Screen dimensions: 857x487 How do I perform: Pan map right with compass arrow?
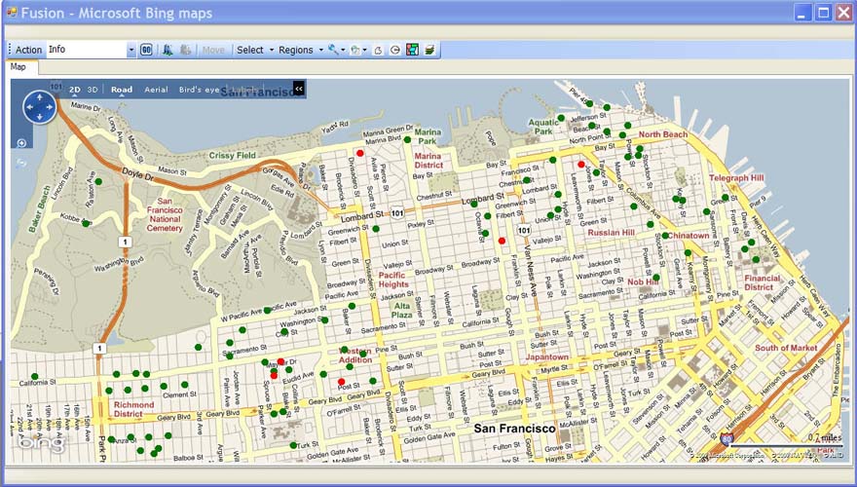50,107
